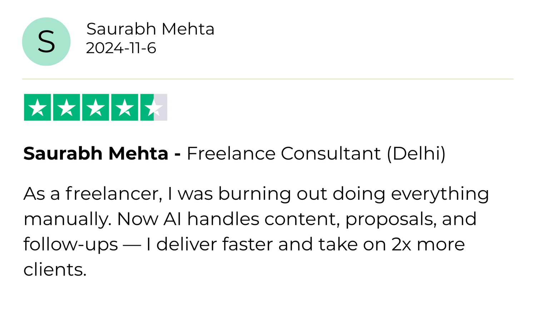The height and width of the screenshot is (314, 536).
Task: Select the second green rating star
Action: click(66, 107)
